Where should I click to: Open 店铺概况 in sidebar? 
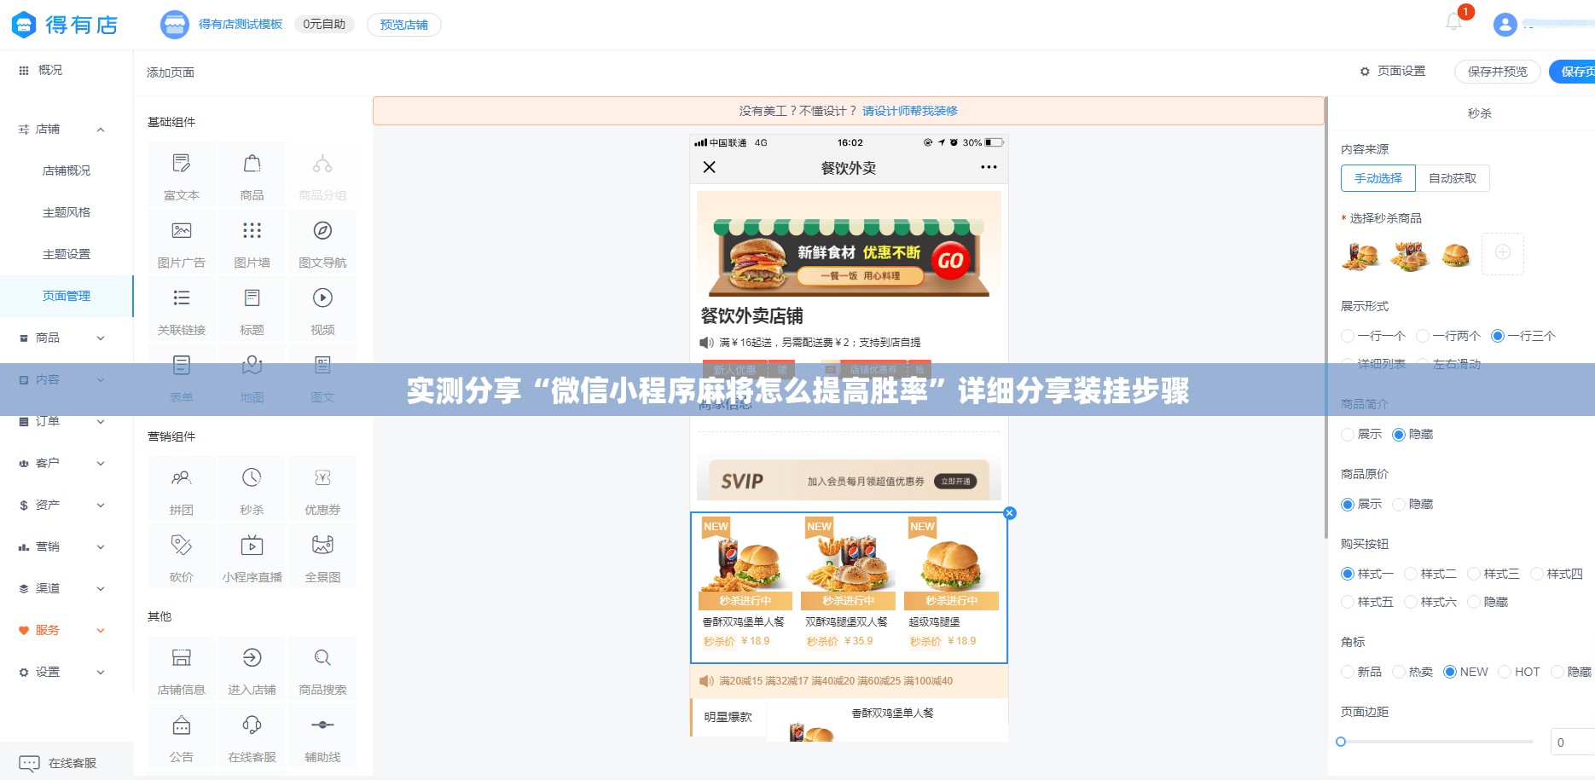(67, 170)
